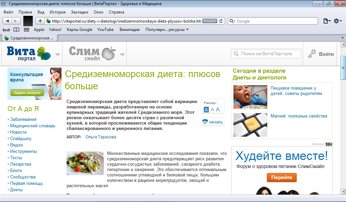
Task: Open Заболевания in the left menu
Action: point(23,120)
